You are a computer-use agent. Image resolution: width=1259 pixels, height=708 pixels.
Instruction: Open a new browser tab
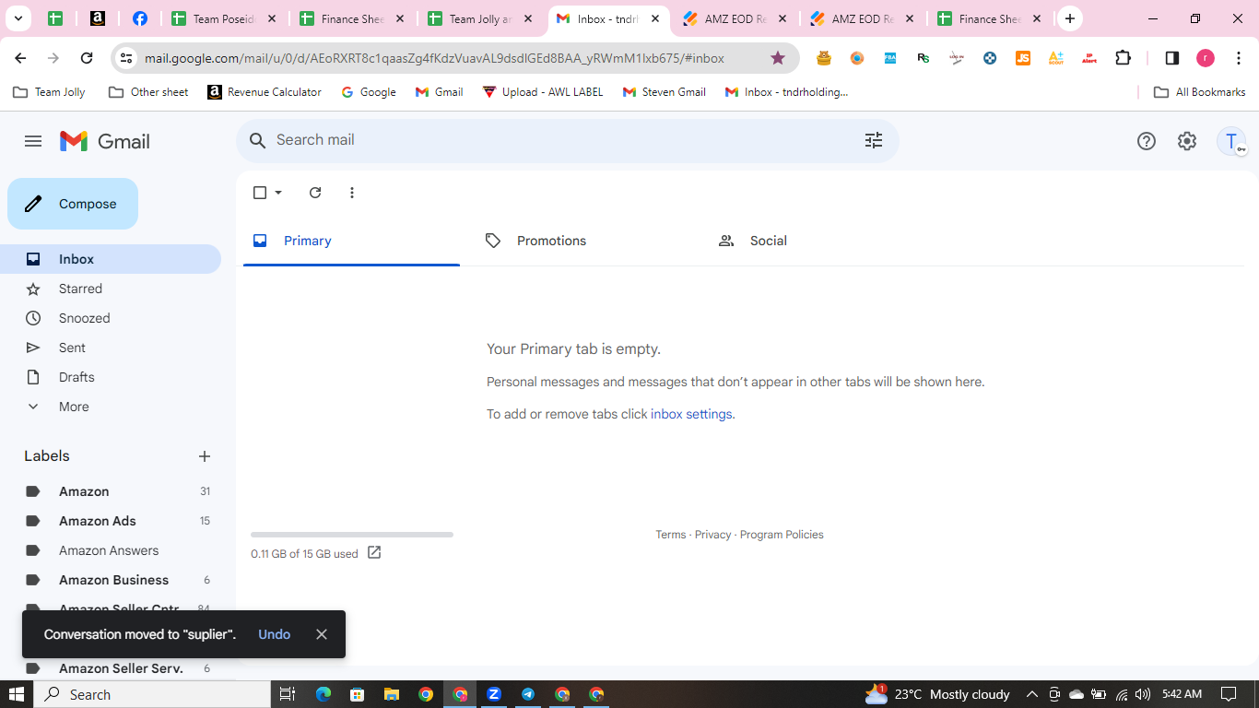click(x=1069, y=18)
